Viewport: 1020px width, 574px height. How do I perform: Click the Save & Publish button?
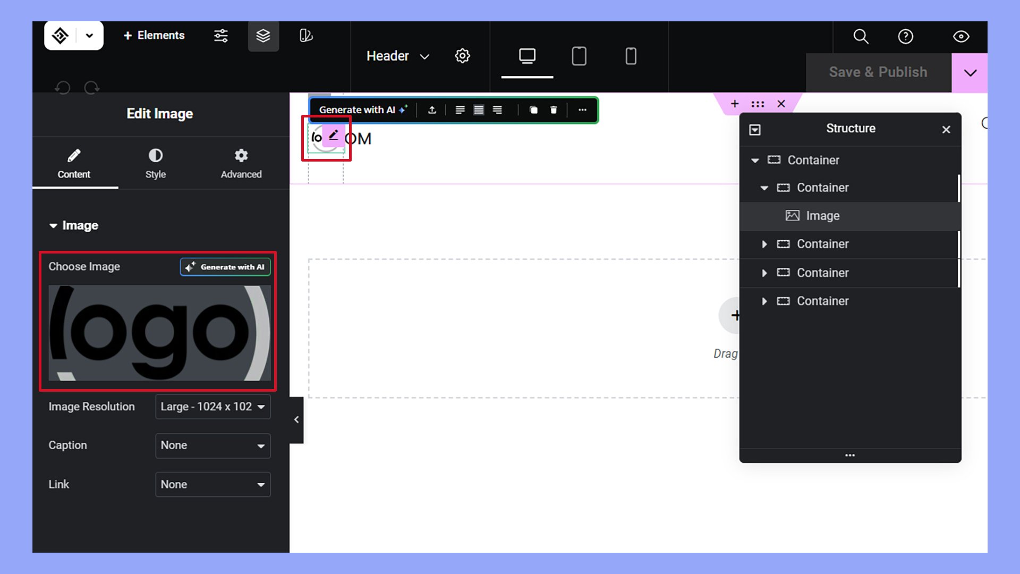point(878,72)
